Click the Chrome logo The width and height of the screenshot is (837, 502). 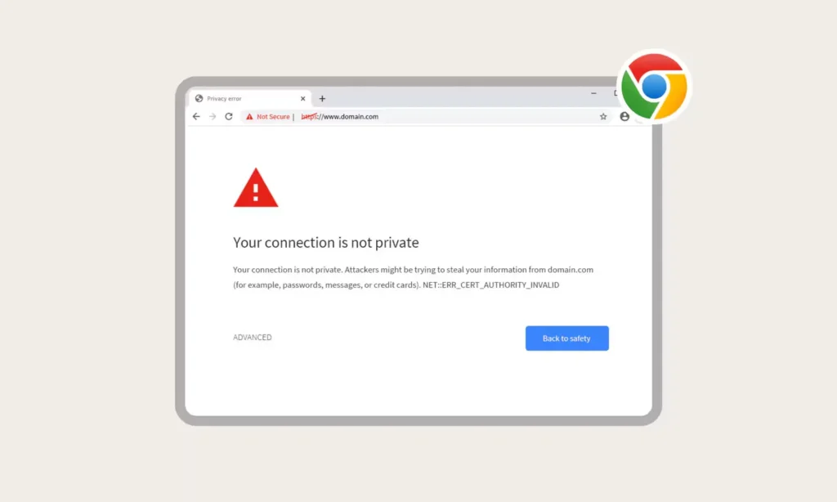coord(654,87)
